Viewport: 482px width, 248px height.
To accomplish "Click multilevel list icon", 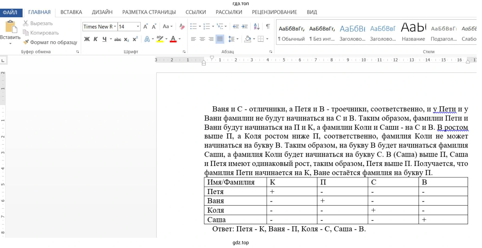I will point(220,27).
